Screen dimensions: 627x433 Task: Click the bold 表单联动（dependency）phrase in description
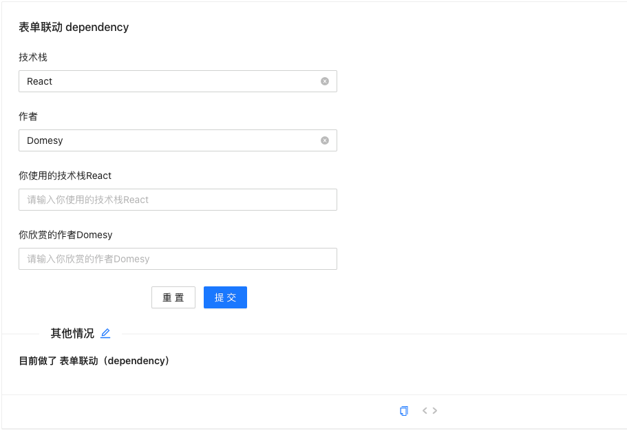pos(114,361)
